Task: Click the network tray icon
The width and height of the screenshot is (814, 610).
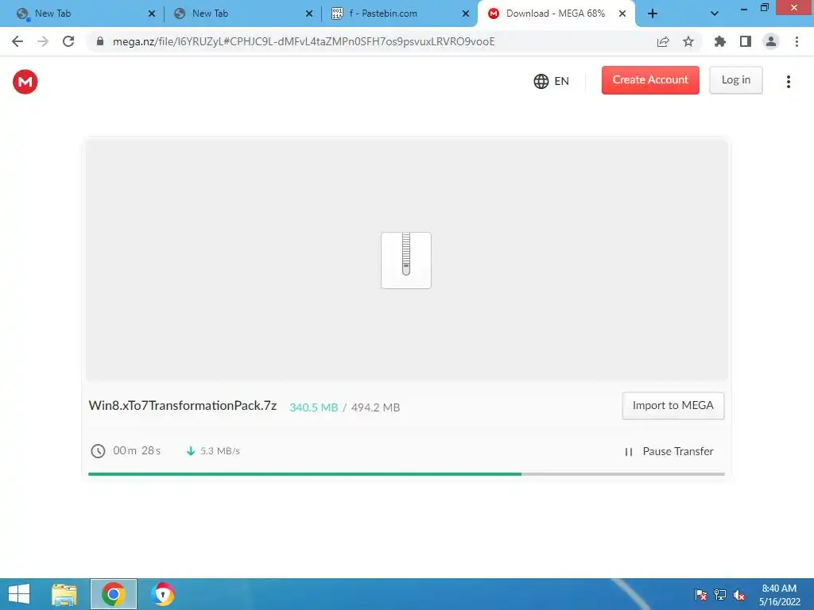Action: point(720,595)
